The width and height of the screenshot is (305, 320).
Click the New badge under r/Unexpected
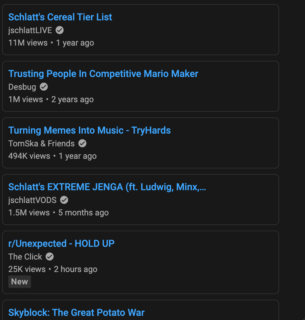pyautogui.click(x=20, y=282)
